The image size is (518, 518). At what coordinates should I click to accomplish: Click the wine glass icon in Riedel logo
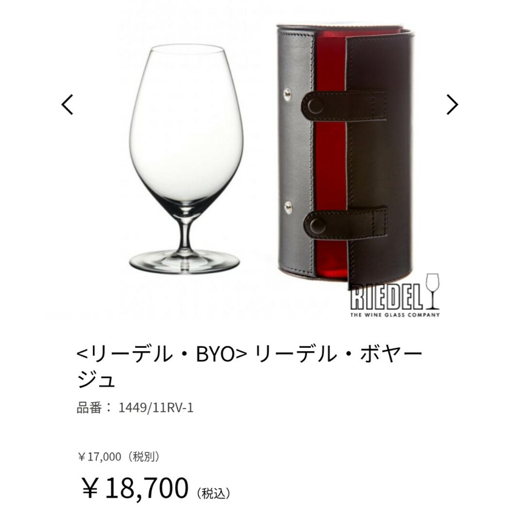(x=433, y=292)
